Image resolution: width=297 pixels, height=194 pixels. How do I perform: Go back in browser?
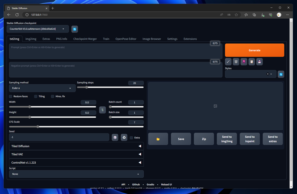point(9,15)
